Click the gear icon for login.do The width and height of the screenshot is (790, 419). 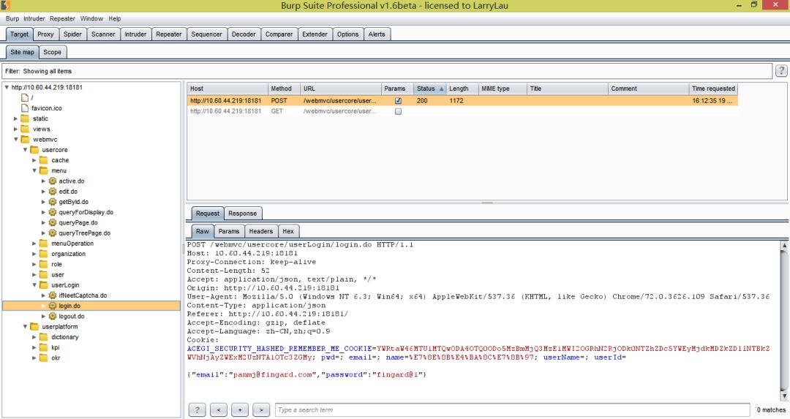(53, 306)
